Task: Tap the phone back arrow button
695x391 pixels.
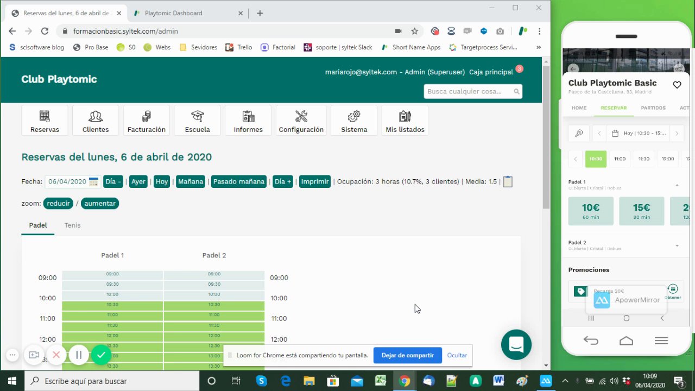Action: point(591,341)
